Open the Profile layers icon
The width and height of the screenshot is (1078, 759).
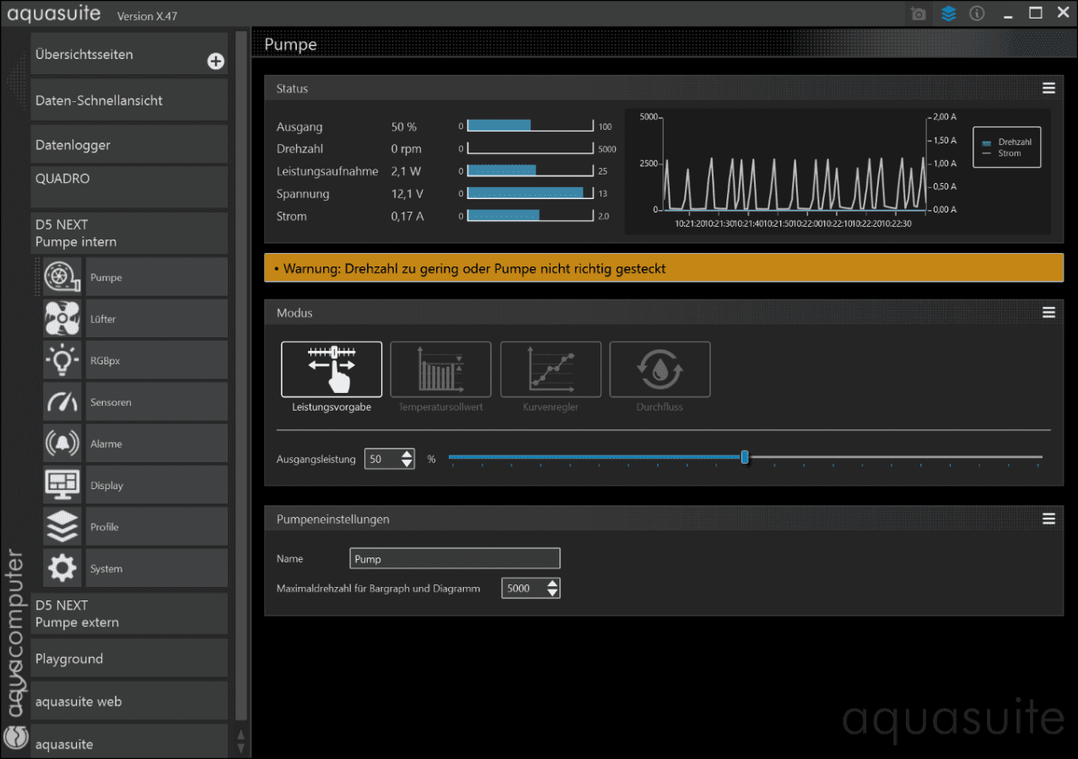pyautogui.click(x=62, y=527)
